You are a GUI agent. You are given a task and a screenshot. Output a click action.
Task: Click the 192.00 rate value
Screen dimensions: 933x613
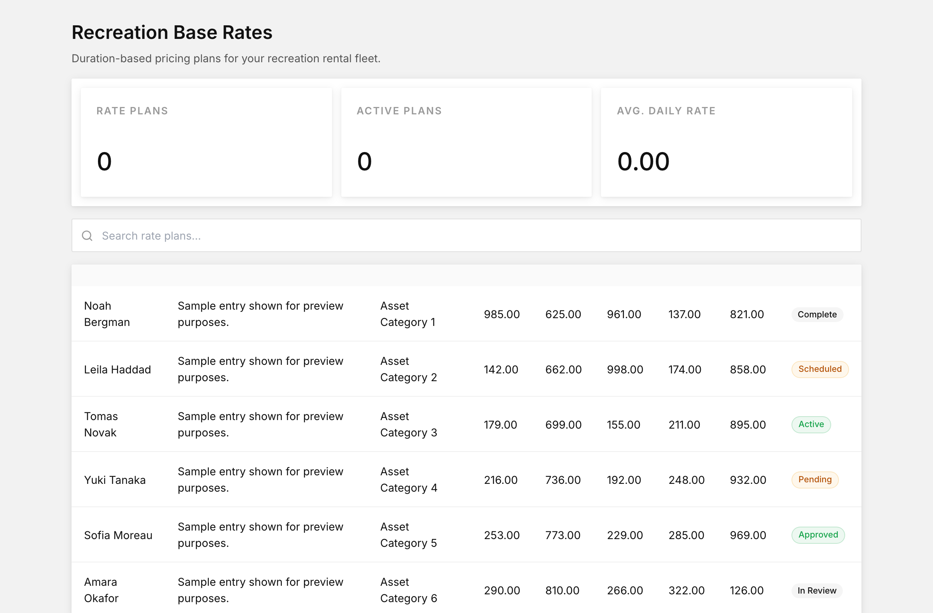[624, 480]
